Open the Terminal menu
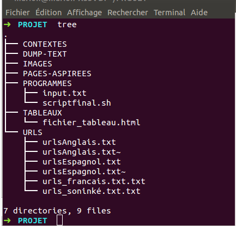Viewport: 236px width, 226px height. tap(170, 13)
